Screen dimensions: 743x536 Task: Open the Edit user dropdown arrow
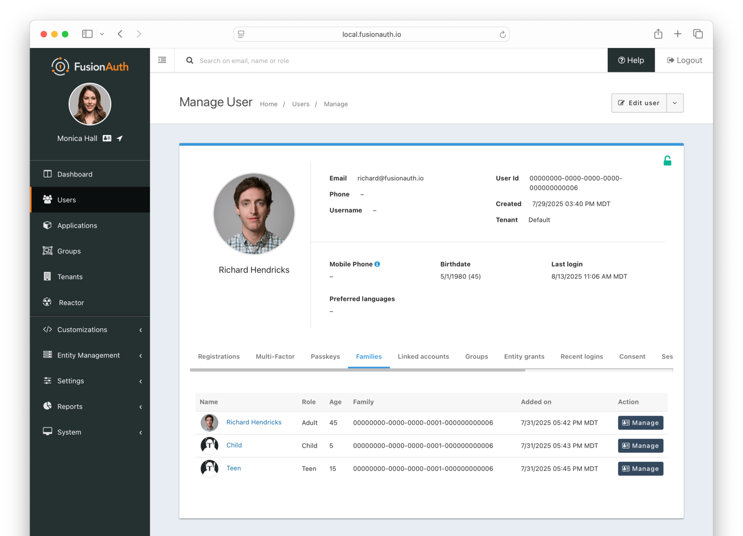click(x=675, y=103)
